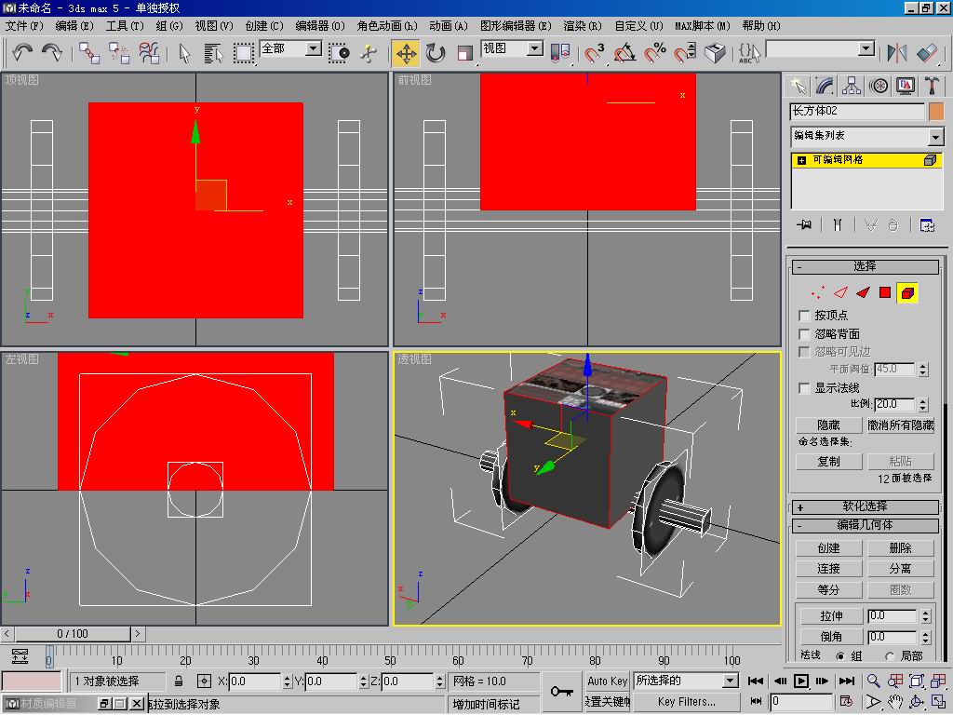Click the Undo arrow icon

[22, 53]
